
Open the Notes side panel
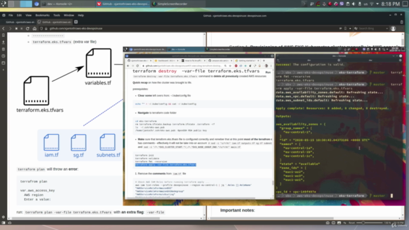[3, 49]
